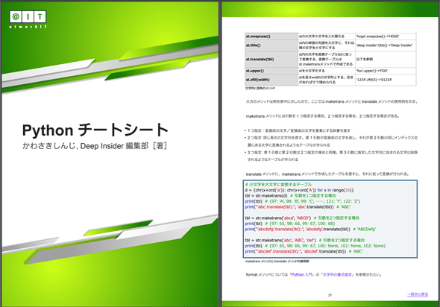Click the bullet starting '1 つ指定'

coord(297,130)
